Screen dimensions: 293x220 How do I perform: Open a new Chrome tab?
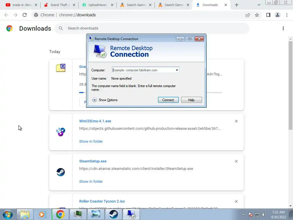[237, 5]
